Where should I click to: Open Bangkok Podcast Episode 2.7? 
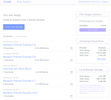(19, 81)
